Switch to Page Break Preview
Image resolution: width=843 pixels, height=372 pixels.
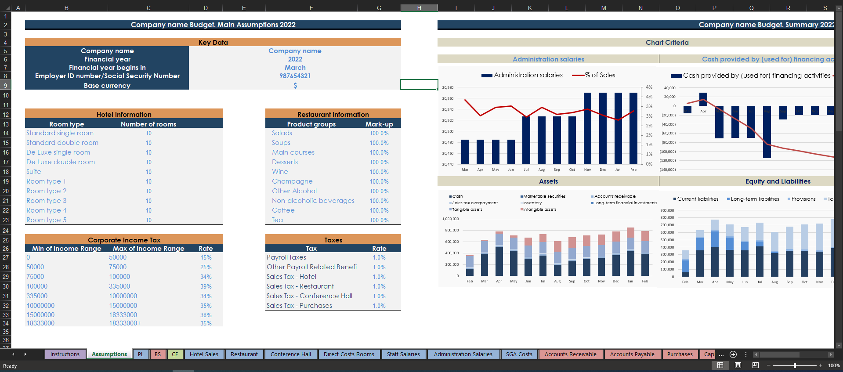(x=756, y=365)
